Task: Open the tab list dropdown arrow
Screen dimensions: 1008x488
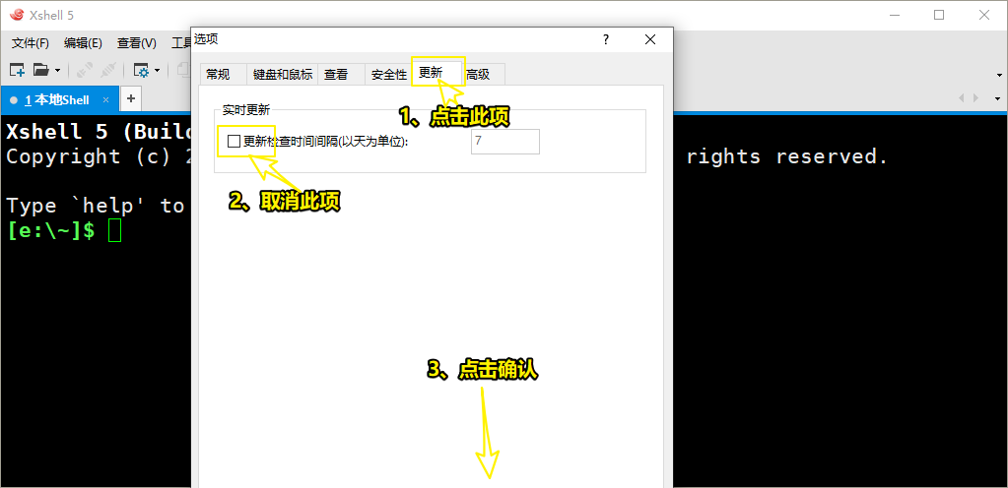Action: [998, 98]
